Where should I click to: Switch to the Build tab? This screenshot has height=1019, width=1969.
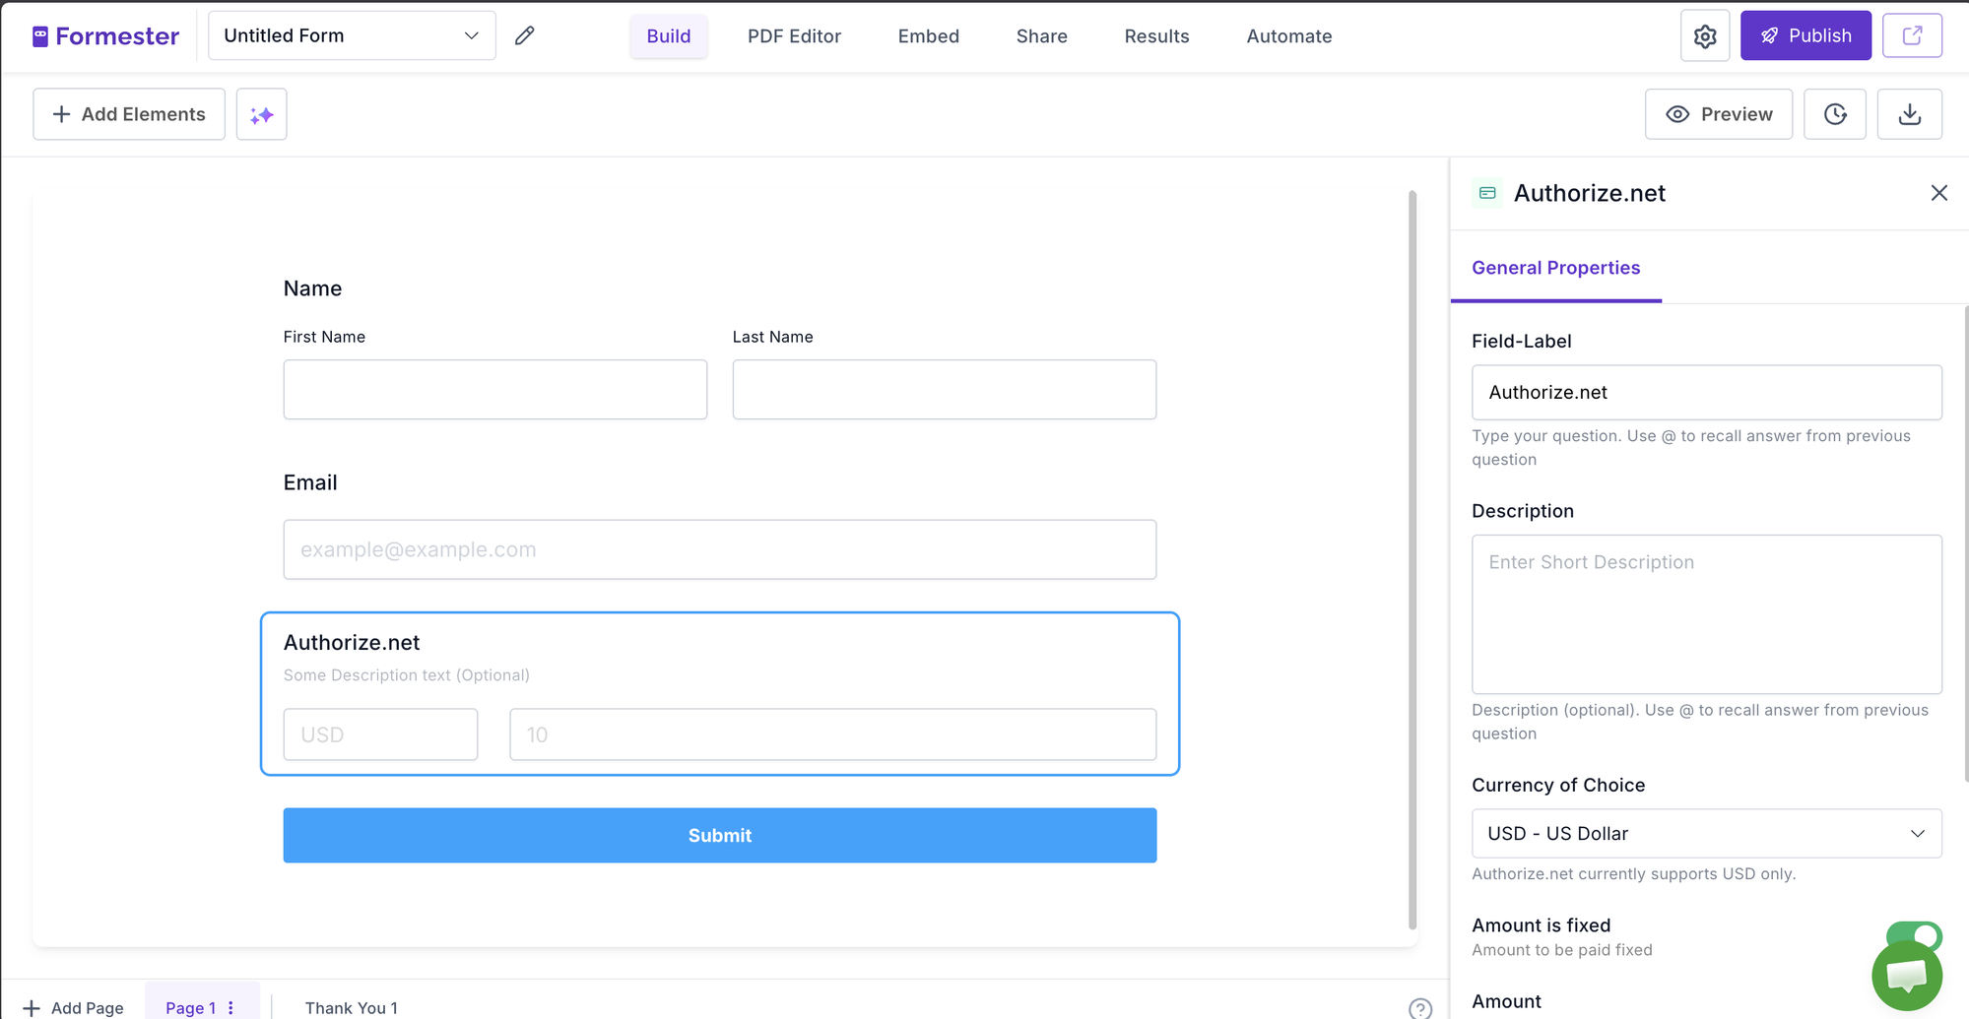pyautogui.click(x=669, y=36)
